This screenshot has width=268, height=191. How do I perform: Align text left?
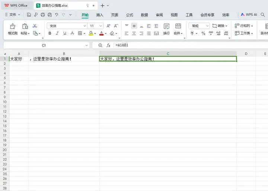(x=127, y=33)
